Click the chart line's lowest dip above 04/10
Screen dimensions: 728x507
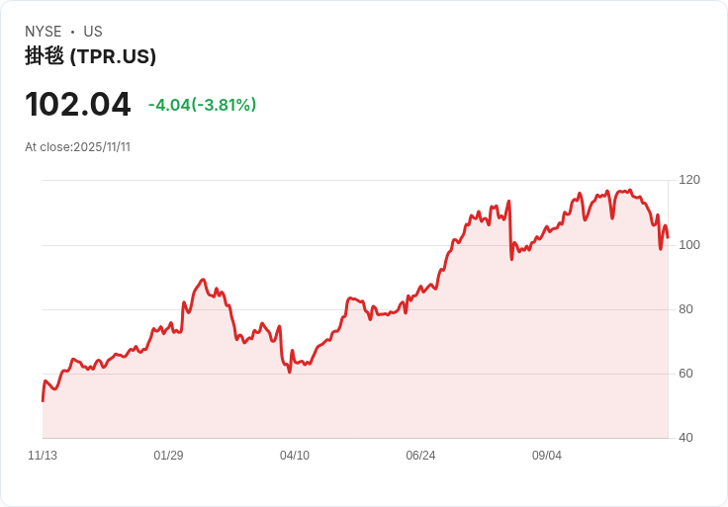point(289,372)
